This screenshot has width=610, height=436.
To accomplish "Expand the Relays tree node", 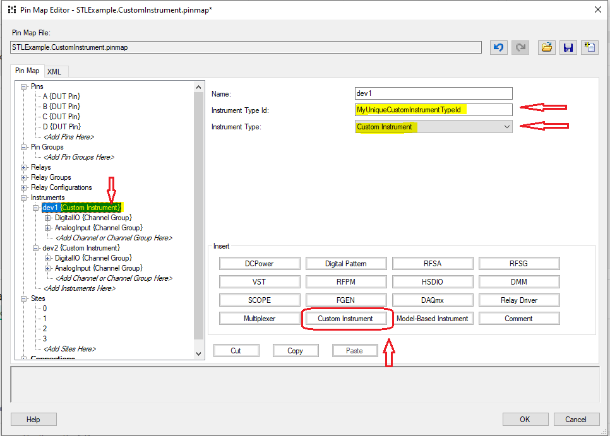I will tap(25, 167).
